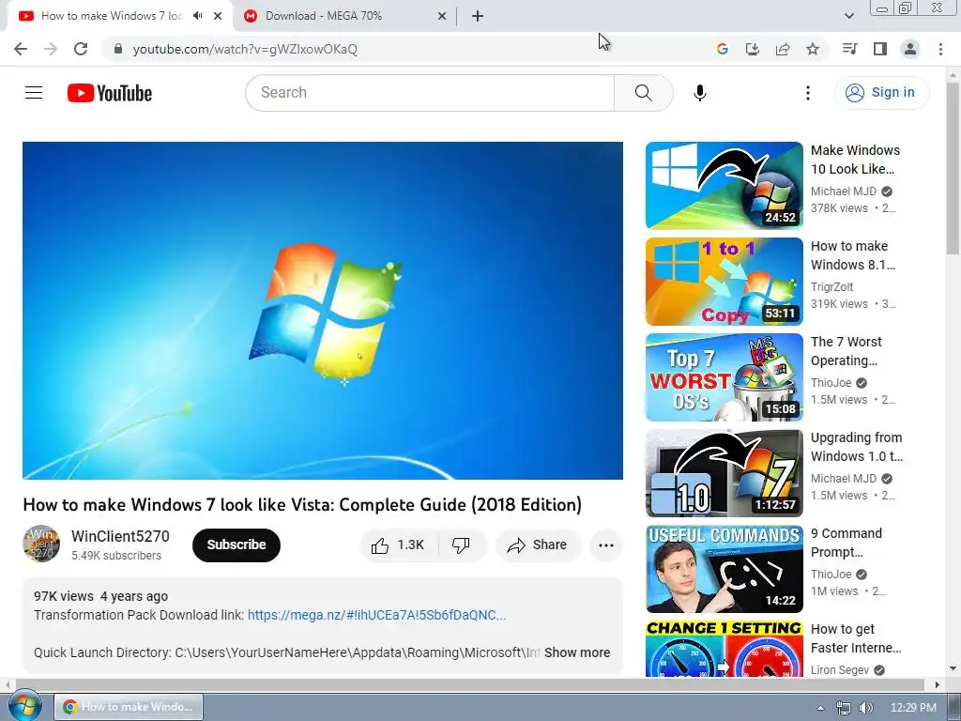Click the address bar URL
This screenshot has width=961, height=721.
pyautogui.click(x=245, y=49)
